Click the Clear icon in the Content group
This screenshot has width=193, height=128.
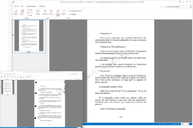click(28, 15)
